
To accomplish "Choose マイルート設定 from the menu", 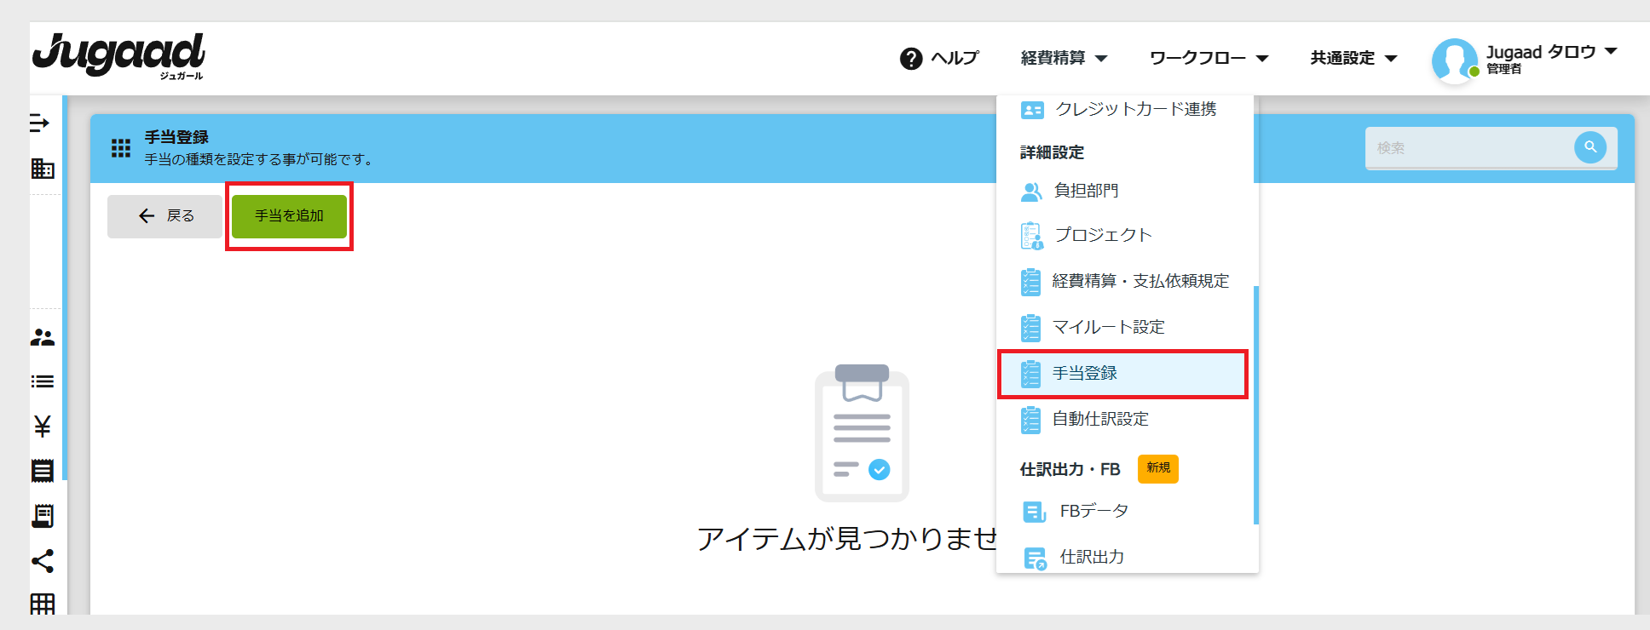I will coord(1108,328).
